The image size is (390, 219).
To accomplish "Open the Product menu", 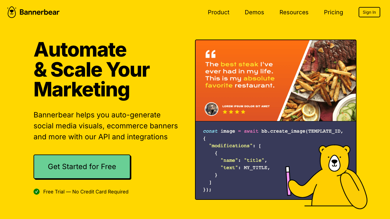I will (218, 12).
